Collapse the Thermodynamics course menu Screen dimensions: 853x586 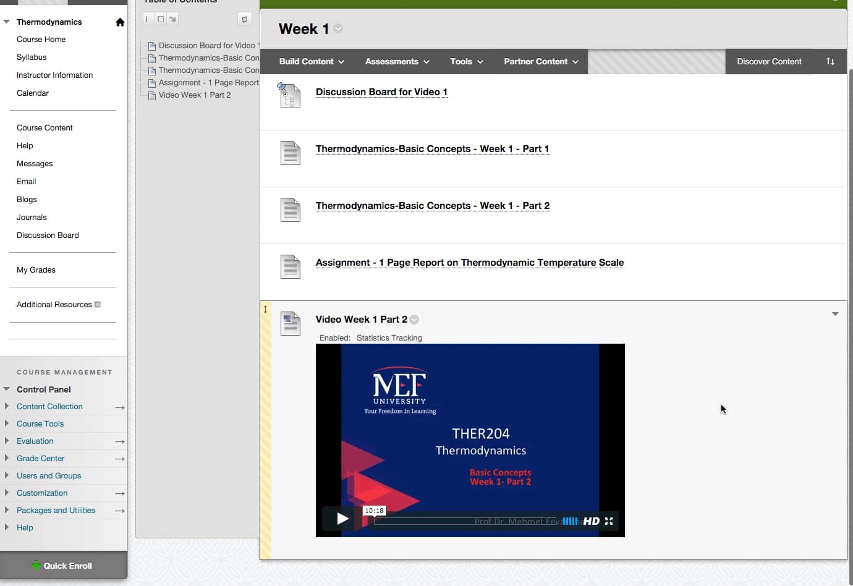click(7, 22)
